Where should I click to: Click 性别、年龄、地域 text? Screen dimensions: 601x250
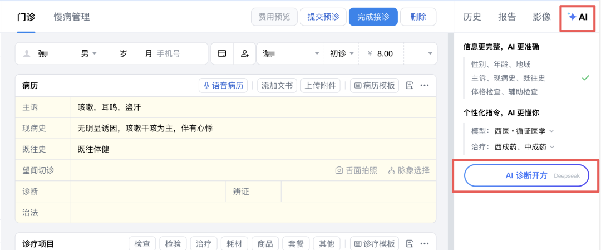(x=501, y=65)
